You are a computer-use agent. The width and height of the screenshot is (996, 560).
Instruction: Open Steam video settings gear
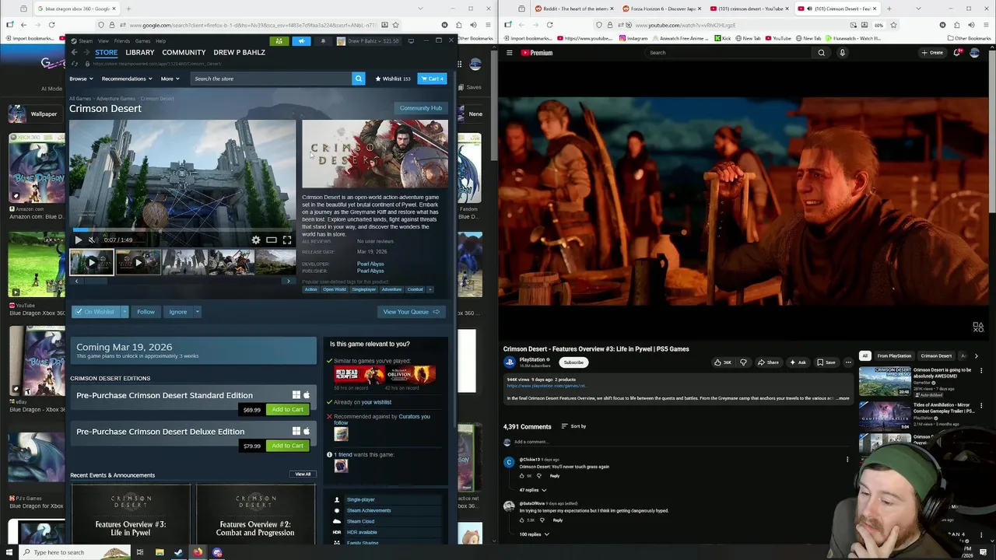pos(256,240)
